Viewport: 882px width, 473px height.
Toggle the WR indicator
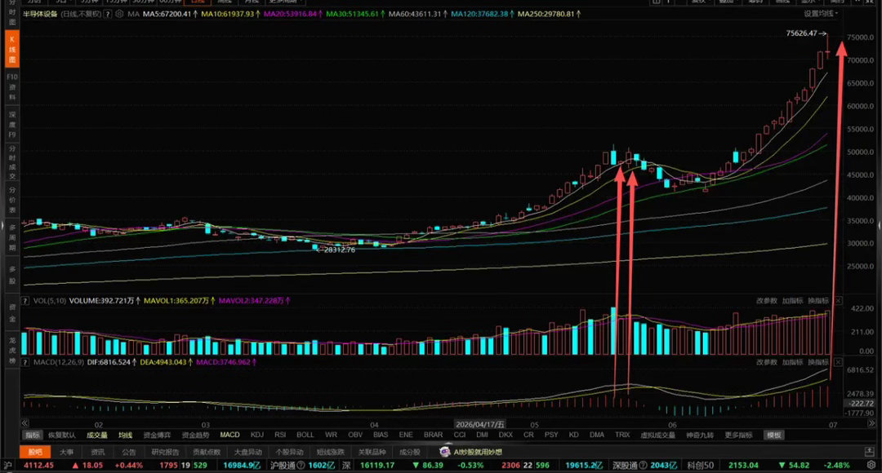pyautogui.click(x=332, y=435)
